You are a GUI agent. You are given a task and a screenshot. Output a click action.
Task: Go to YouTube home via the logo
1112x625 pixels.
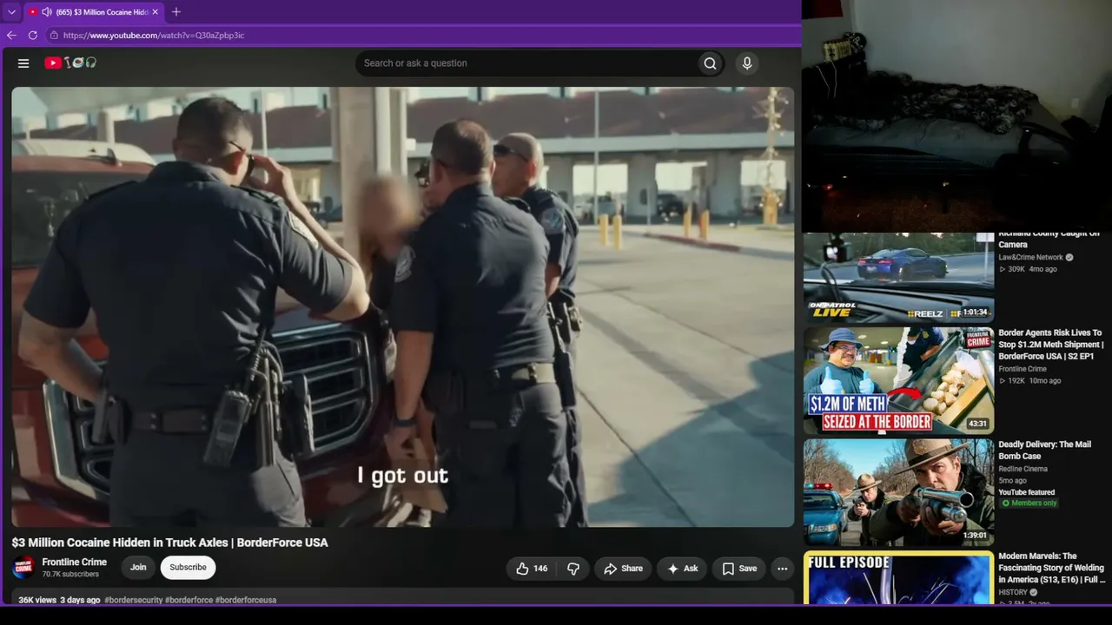70,62
